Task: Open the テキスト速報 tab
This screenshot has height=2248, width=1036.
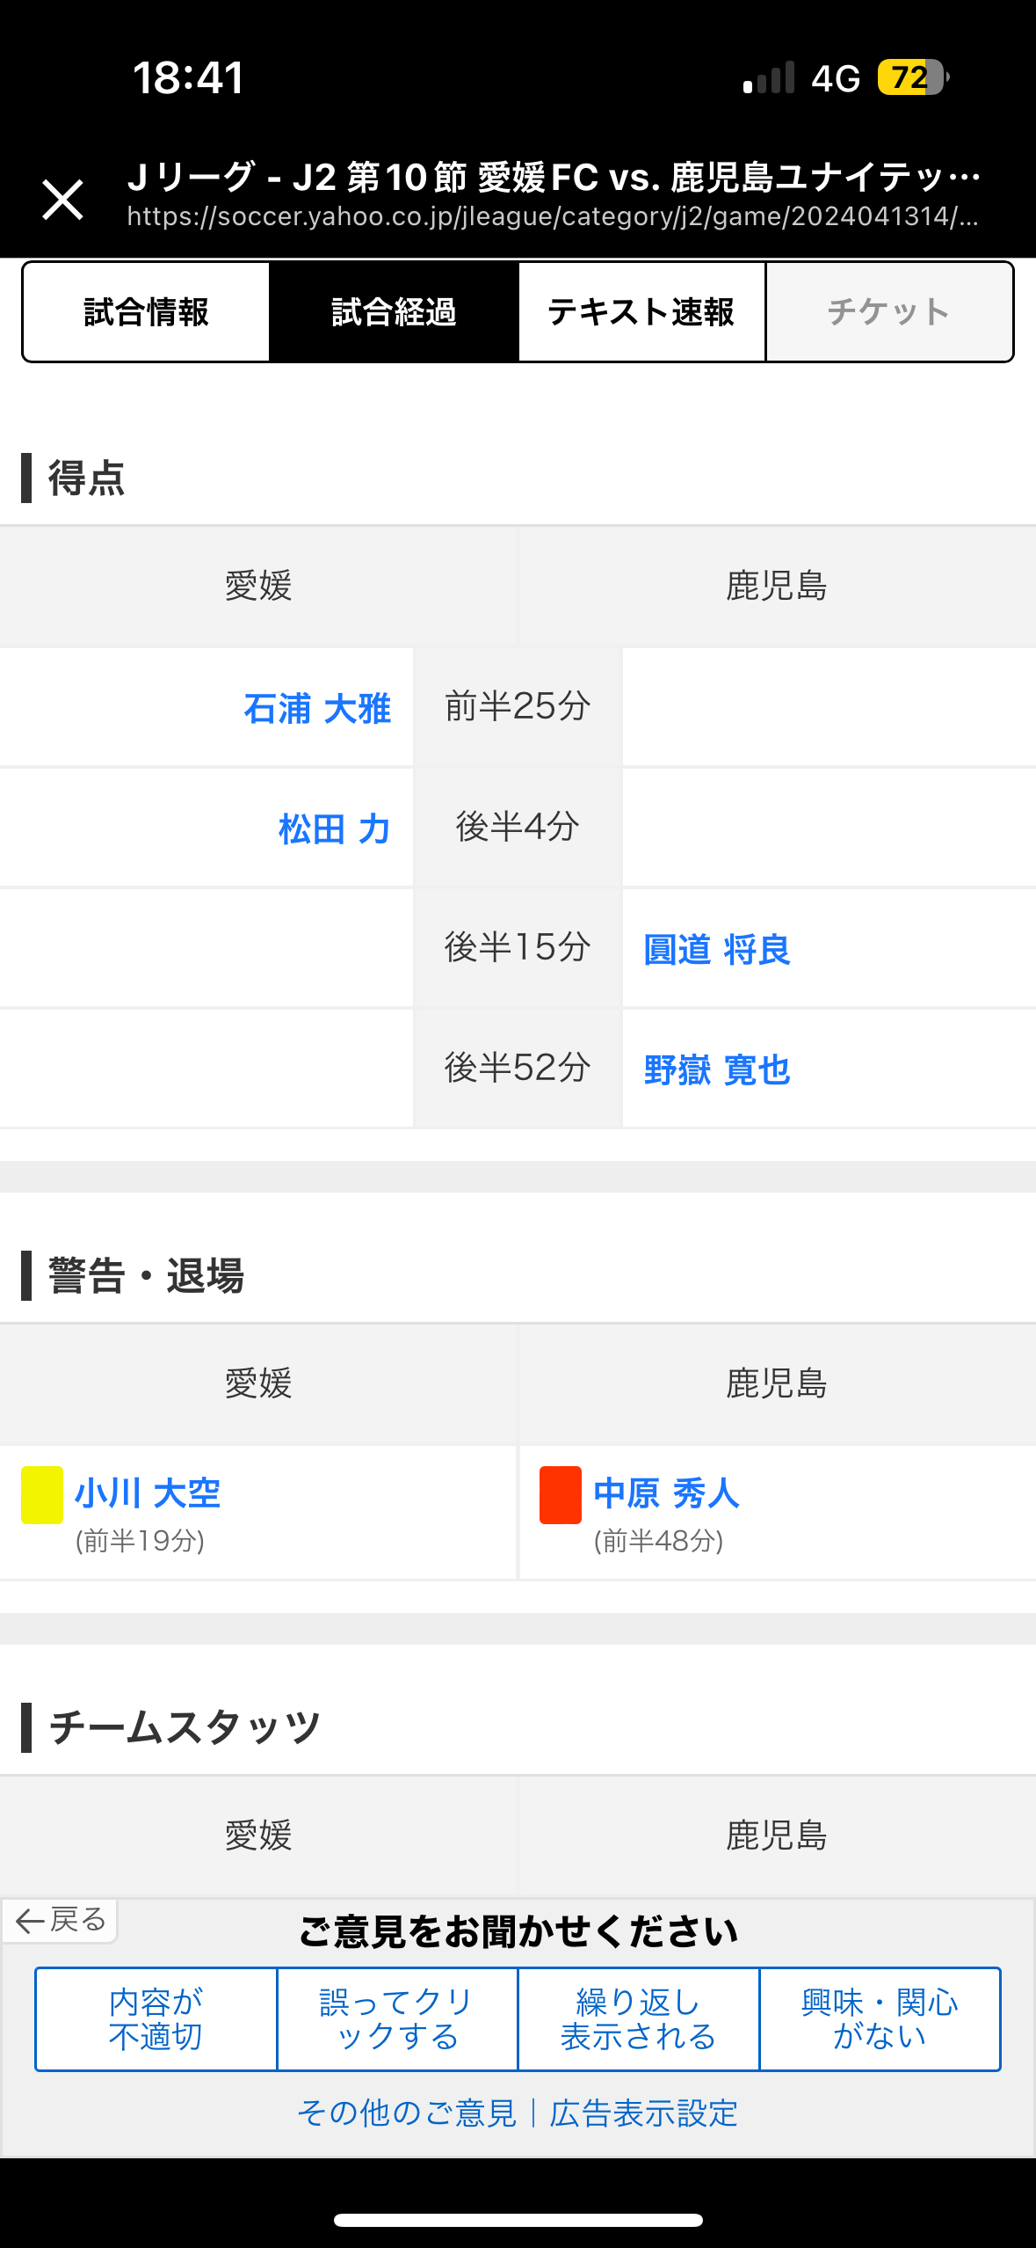Action: coord(641,312)
